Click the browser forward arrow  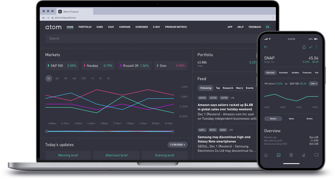(x=48, y=18)
